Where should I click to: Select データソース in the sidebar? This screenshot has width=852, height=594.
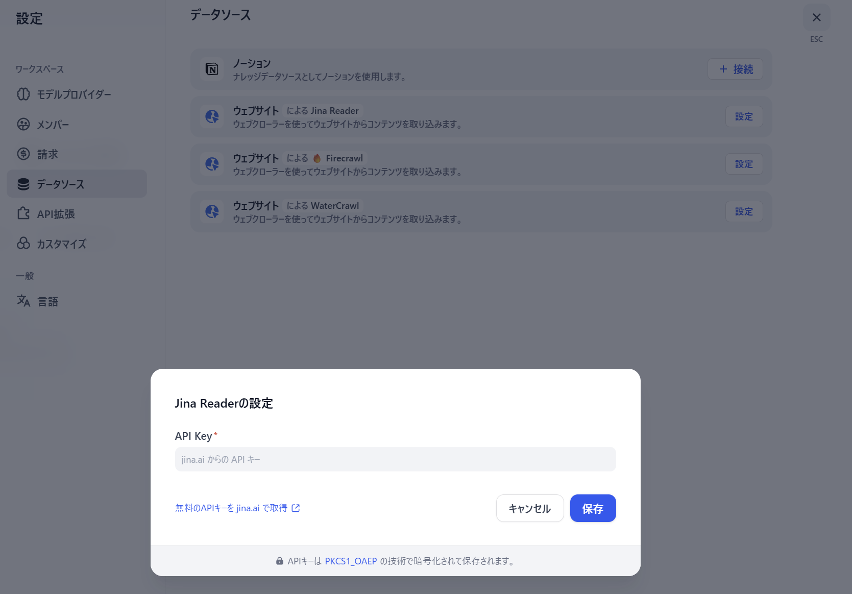[77, 184]
